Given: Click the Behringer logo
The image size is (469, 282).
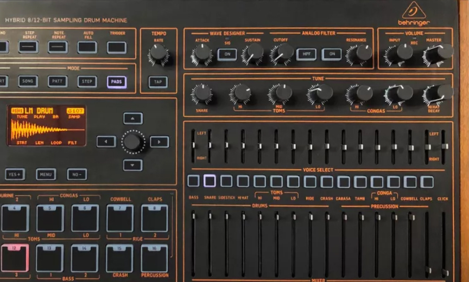Looking at the screenshot, I should tap(414, 15).
